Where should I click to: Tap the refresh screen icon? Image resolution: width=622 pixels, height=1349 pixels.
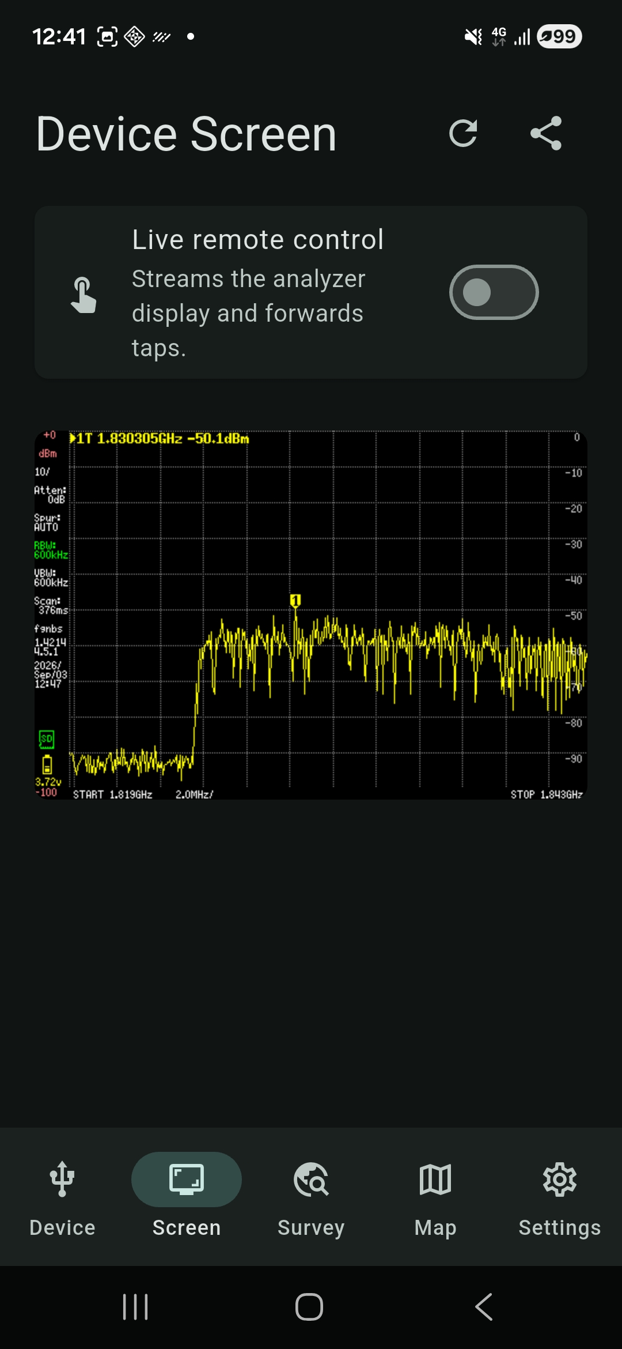tap(463, 133)
